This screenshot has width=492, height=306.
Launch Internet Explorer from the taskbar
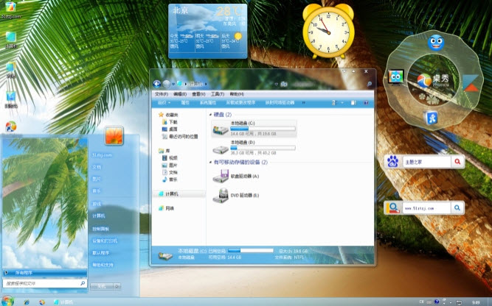(27, 302)
